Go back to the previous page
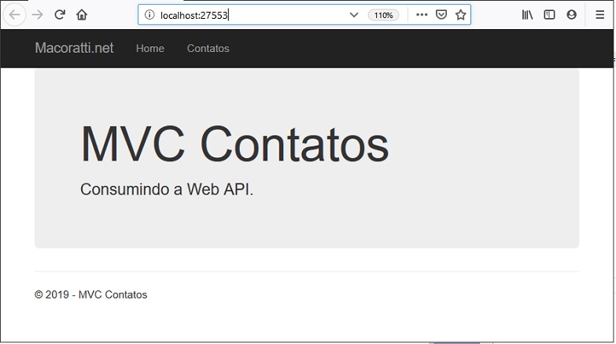 click(x=14, y=15)
